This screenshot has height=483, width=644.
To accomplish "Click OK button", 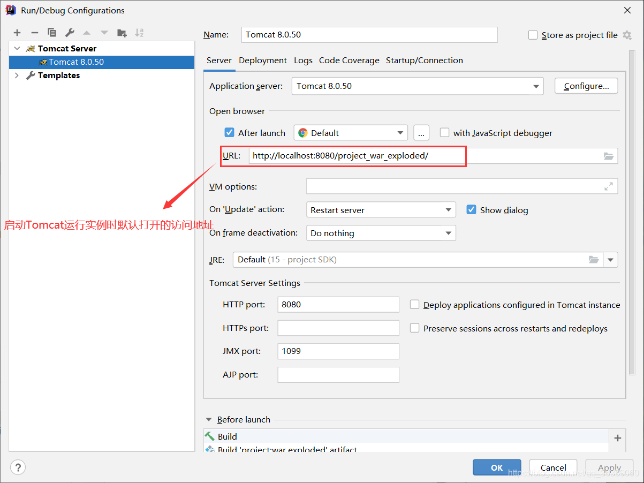I will coord(497,467).
